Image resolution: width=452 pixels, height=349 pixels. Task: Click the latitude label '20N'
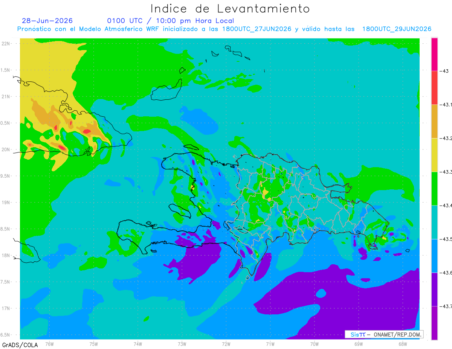click(x=6, y=149)
